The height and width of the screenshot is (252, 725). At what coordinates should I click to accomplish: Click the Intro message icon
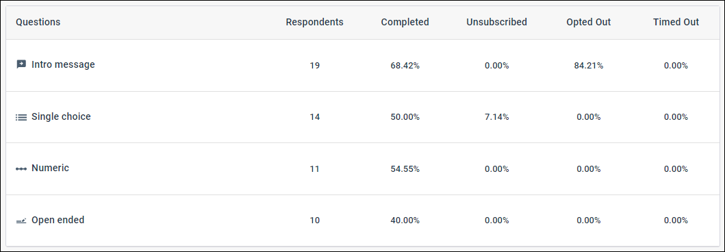point(21,65)
